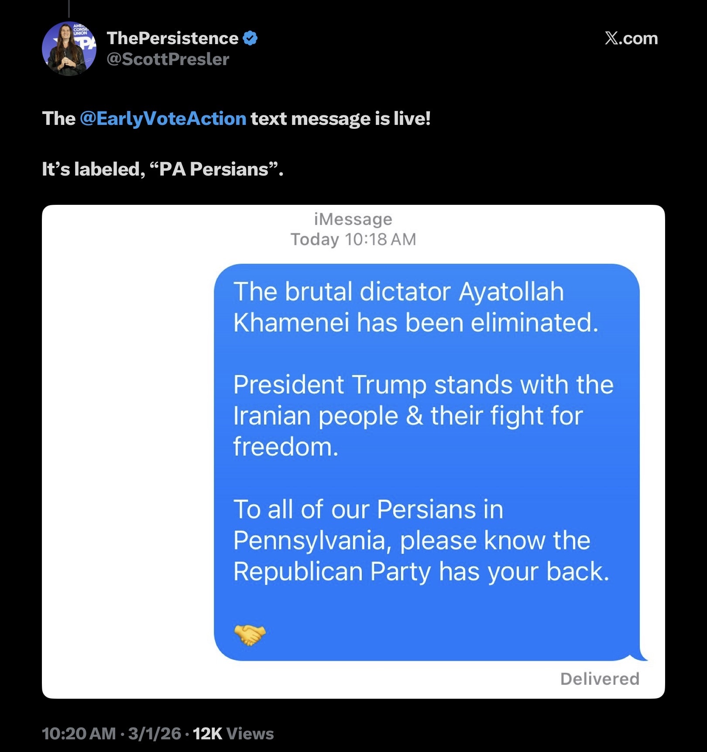The height and width of the screenshot is (752, 707).
Task: Click the profile avatar picture
Action: pyautogui.click(x=69, y=48)
